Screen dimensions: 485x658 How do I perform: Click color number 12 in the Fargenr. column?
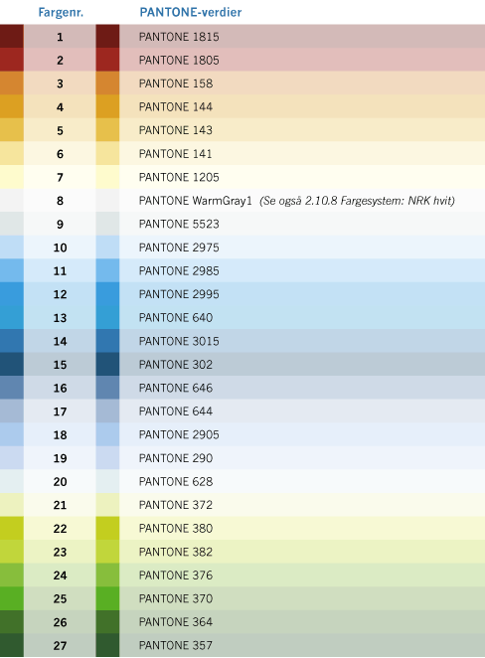tap(60, 294)
